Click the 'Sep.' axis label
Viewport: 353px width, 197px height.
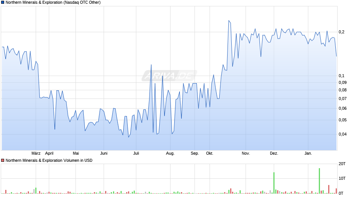click(x=195, y=154)
